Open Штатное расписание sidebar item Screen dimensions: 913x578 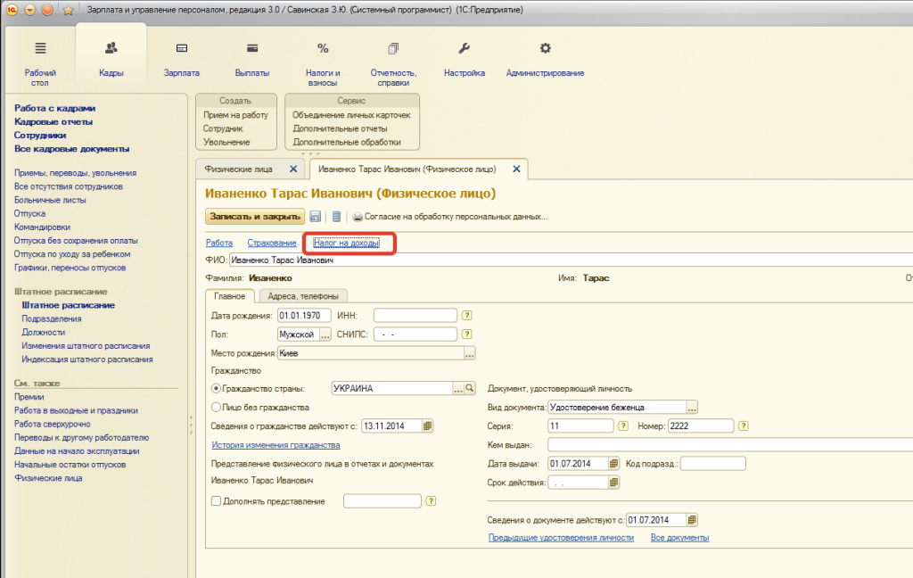click(68, 305)
